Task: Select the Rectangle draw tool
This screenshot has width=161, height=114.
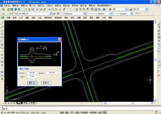Action: pos(2,37)
